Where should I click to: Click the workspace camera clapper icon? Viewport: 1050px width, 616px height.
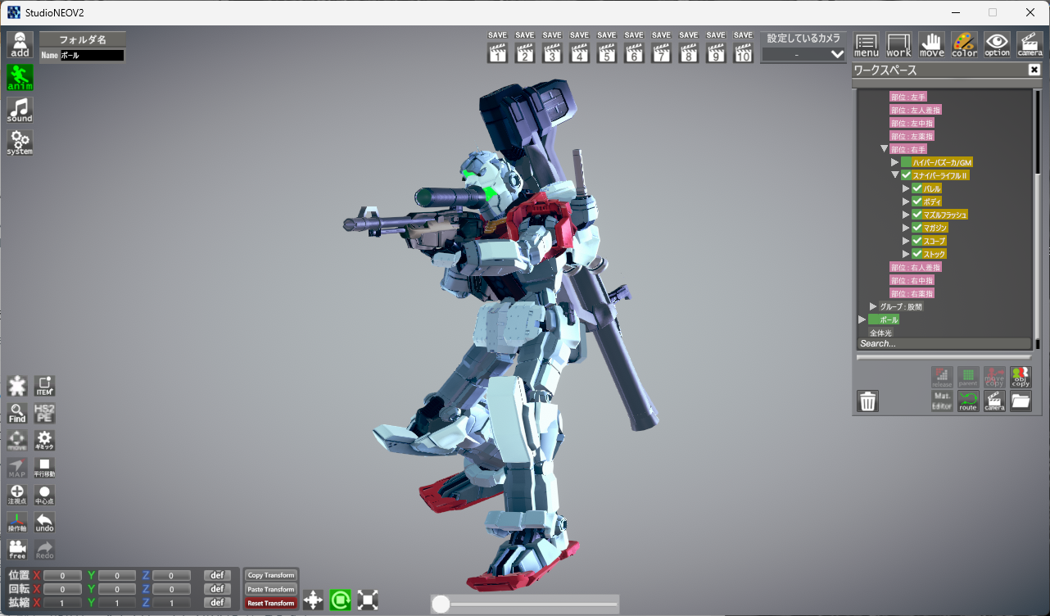pyautogui.click(x=994, y=401)
